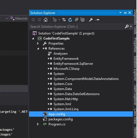
Task: Select the CodeFirstSample project name
Action: coord(56,38)
